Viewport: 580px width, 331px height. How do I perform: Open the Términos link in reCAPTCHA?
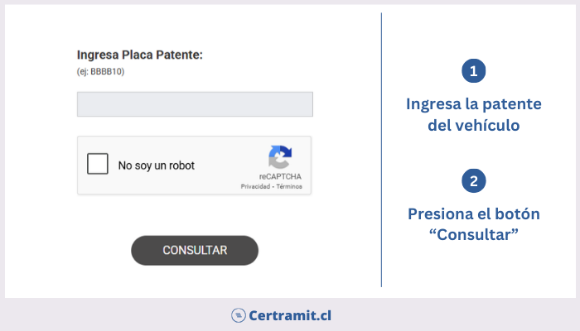[290, 187]
